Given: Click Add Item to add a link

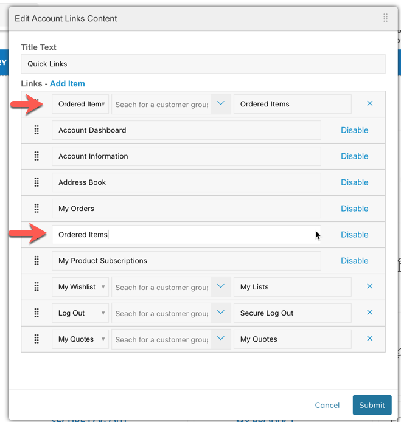Looking at the screenshot, I should pyautogui.click(x=68, y=83).
